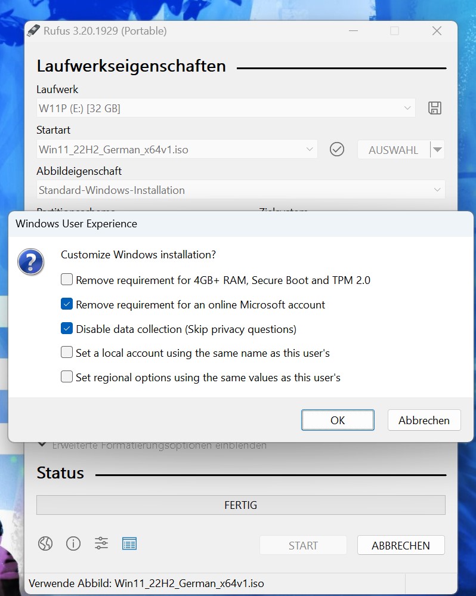Screen dimensions: 476x596
Task: Confirm the dialog with OK
Action: pos(338,420)
